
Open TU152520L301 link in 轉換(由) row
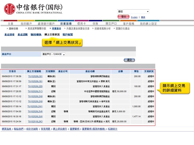pos(35,77)
